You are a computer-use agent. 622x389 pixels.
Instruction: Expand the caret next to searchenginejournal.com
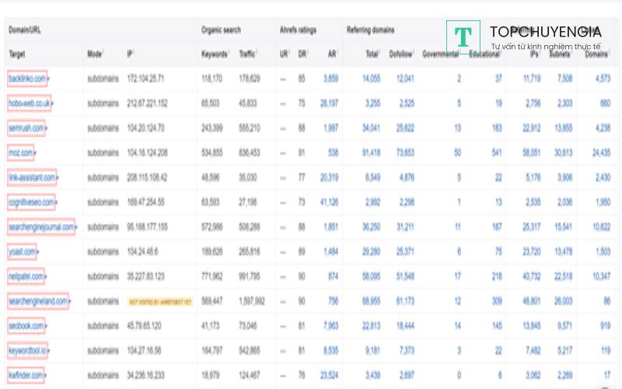tap(77, 228)
